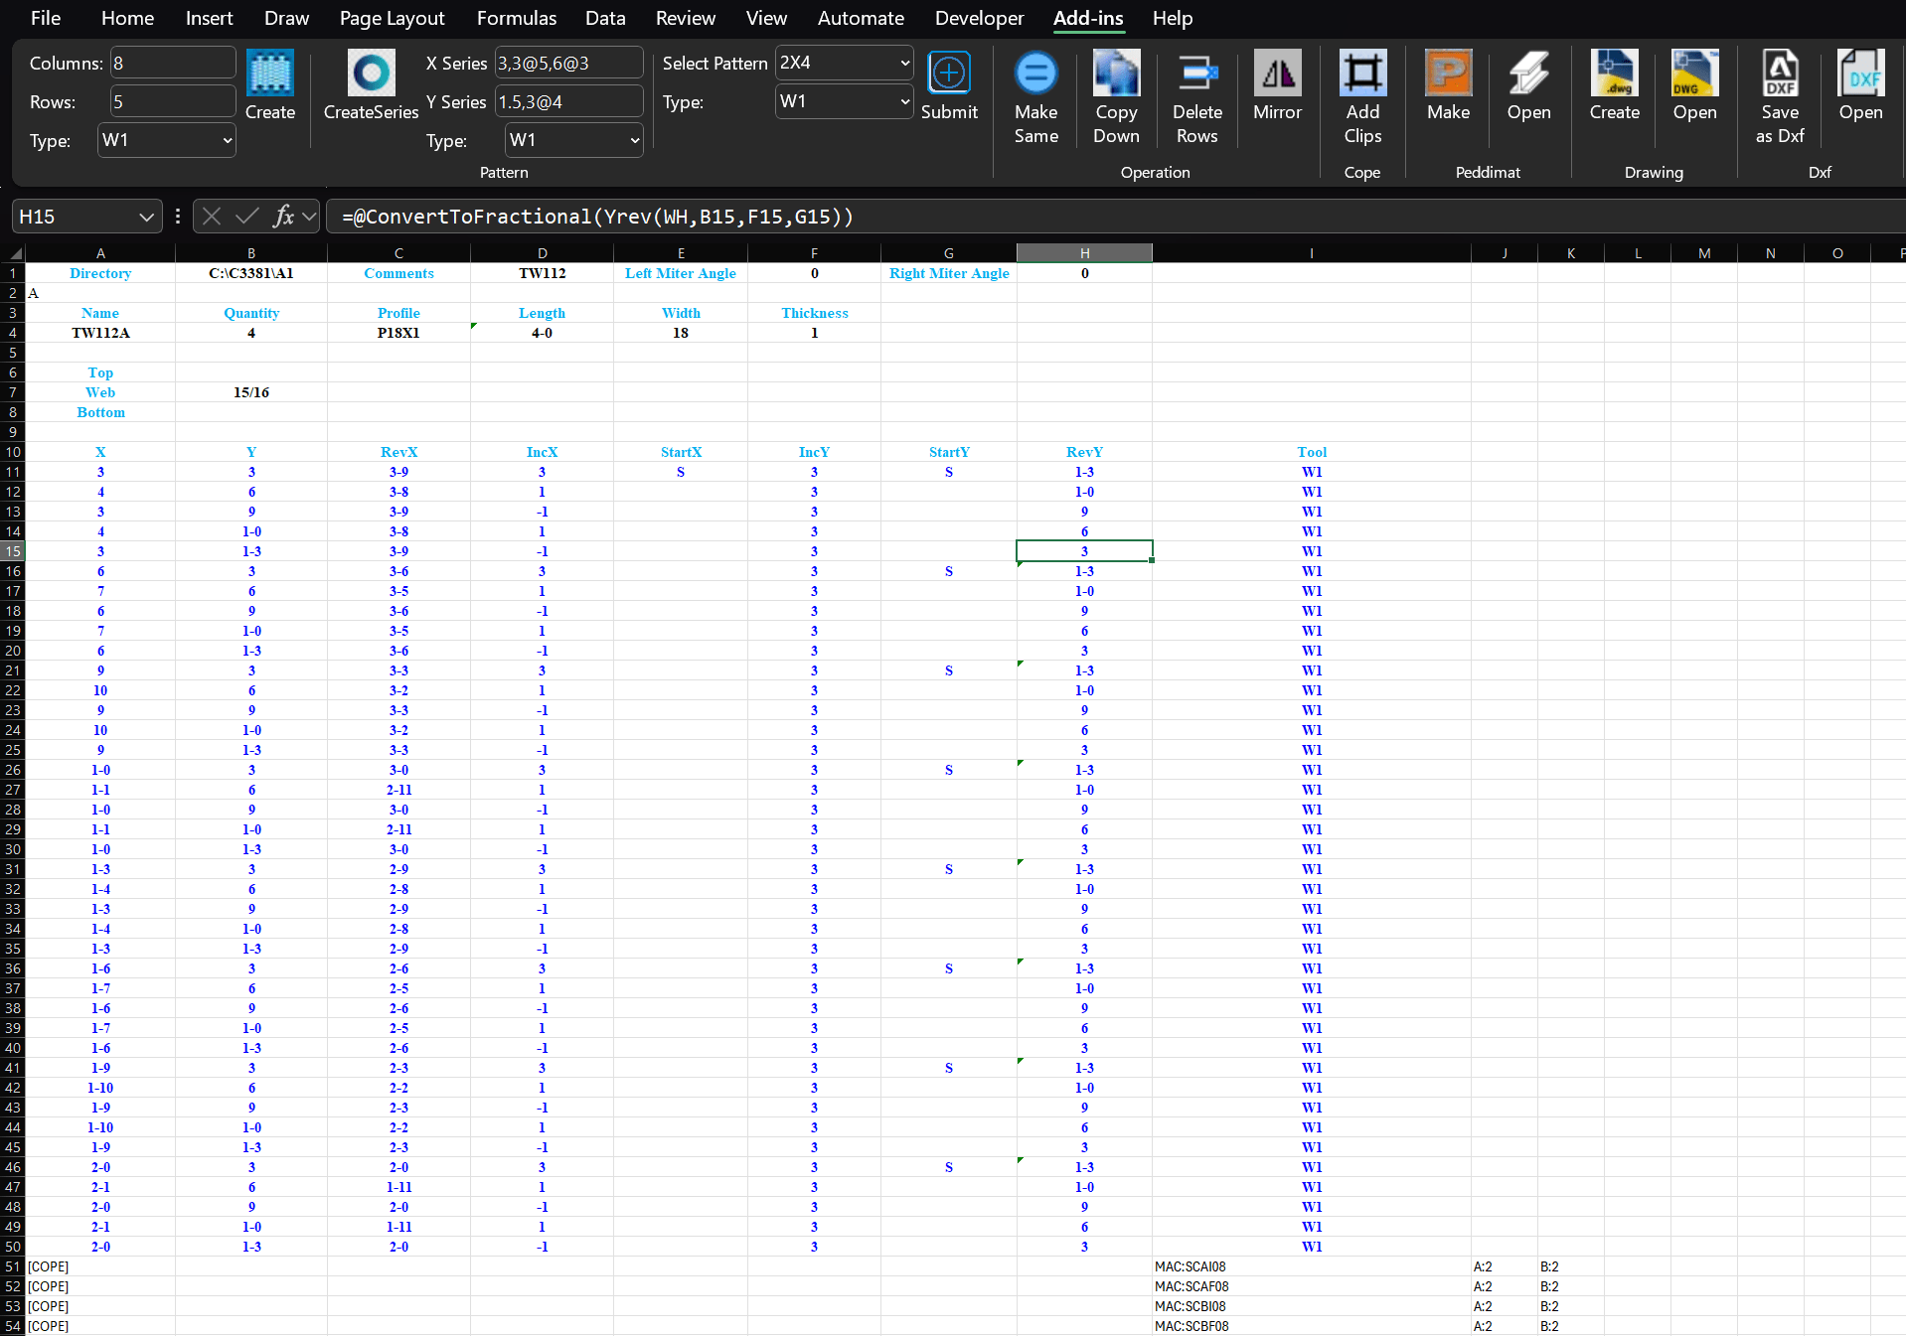
Task: Open the Formulas ribbon tab
Action: click(516, 18)
